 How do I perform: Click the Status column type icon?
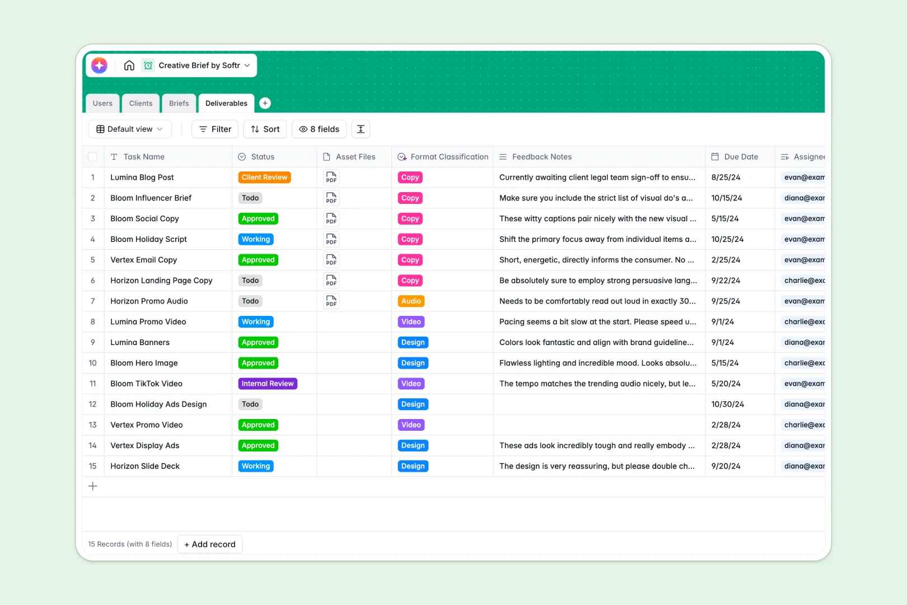tap(242, 157)
